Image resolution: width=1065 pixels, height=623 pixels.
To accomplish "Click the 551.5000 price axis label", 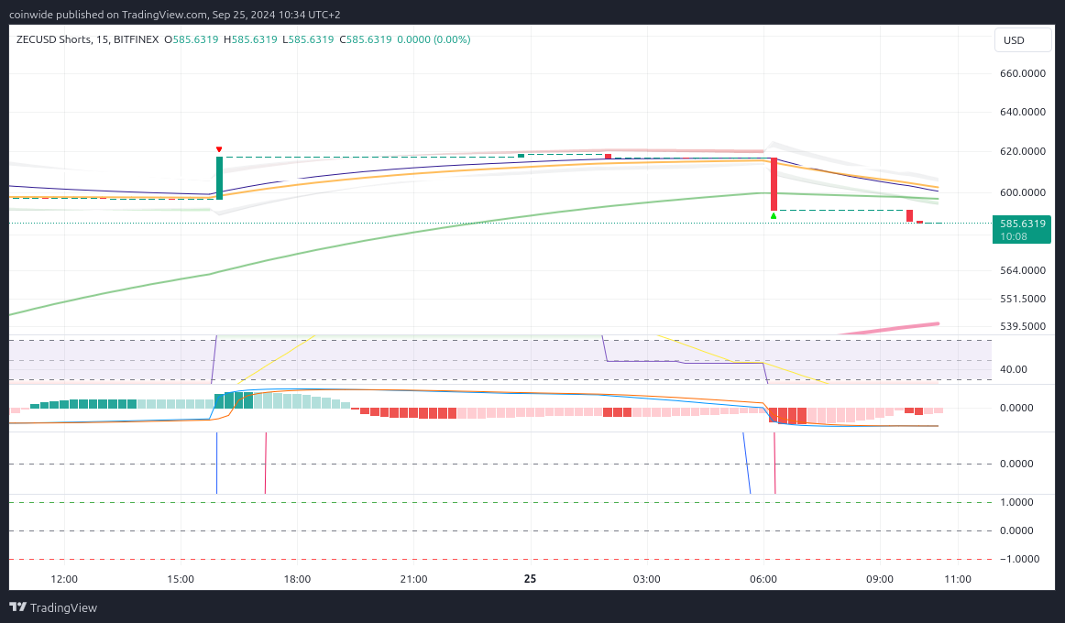I will 1022,299.
